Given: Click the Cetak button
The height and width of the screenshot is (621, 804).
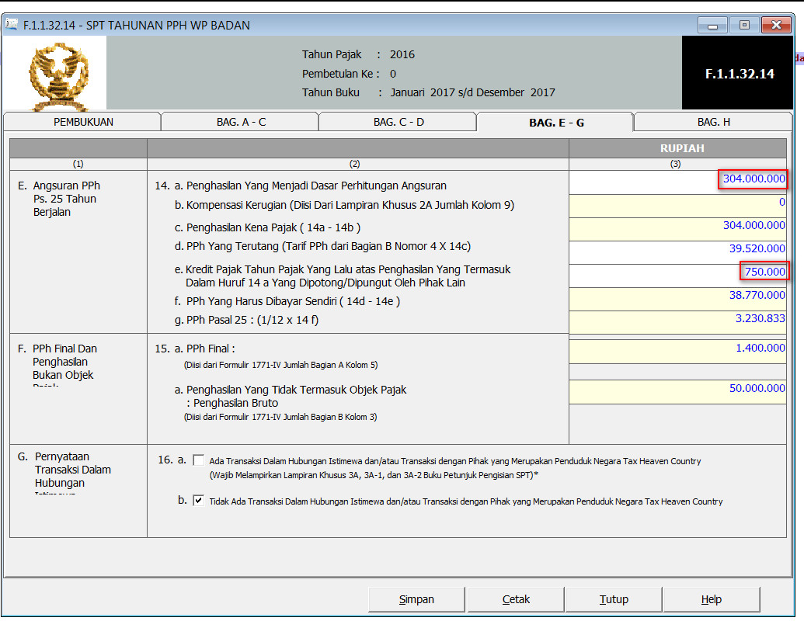Looking at the screenshot, I should (x=516, y=599).
